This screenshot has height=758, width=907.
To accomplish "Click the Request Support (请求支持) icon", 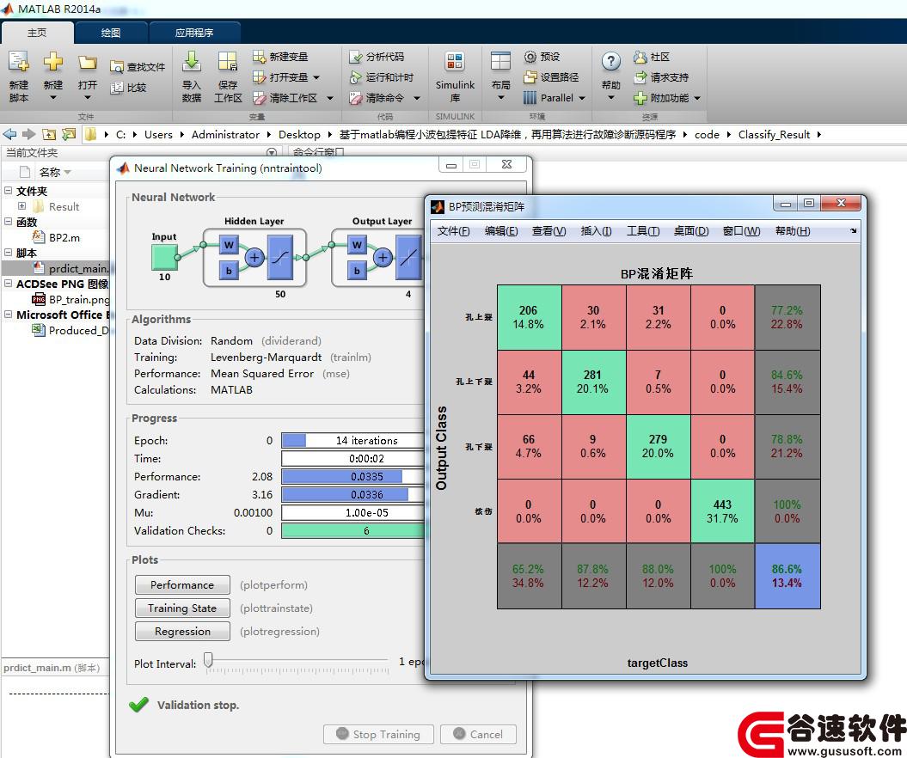I will pos(640,76).
